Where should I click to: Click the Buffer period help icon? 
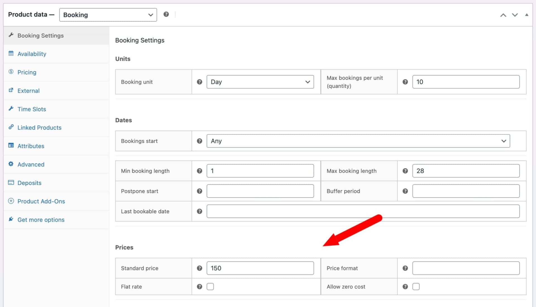(x=405, y=191)
